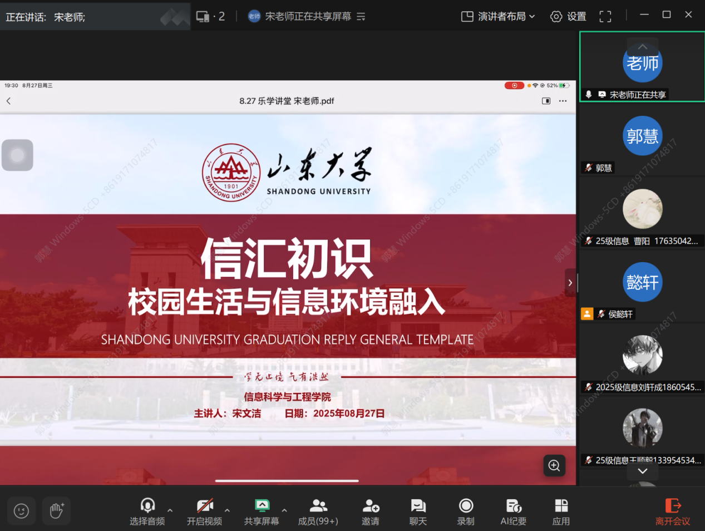Click 离开会议 to leave meeting

[x=672, y=512]
